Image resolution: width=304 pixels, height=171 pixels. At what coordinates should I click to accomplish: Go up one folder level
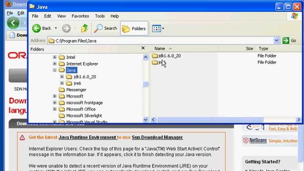click(85, 28)
